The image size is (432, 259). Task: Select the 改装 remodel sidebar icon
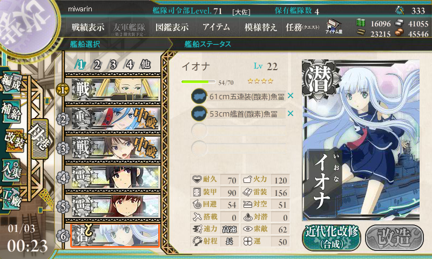14,140
